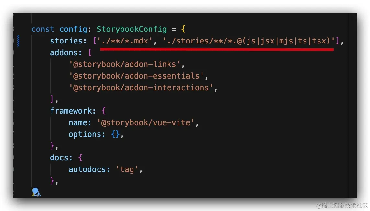Click '@storybook/addon-links' string
The image size is (370, 211).
125,64
